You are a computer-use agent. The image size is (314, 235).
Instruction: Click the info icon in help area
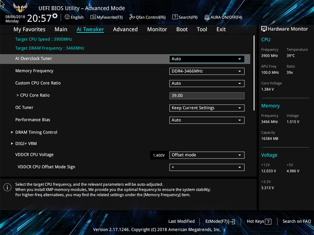click(x=7, y=188)
